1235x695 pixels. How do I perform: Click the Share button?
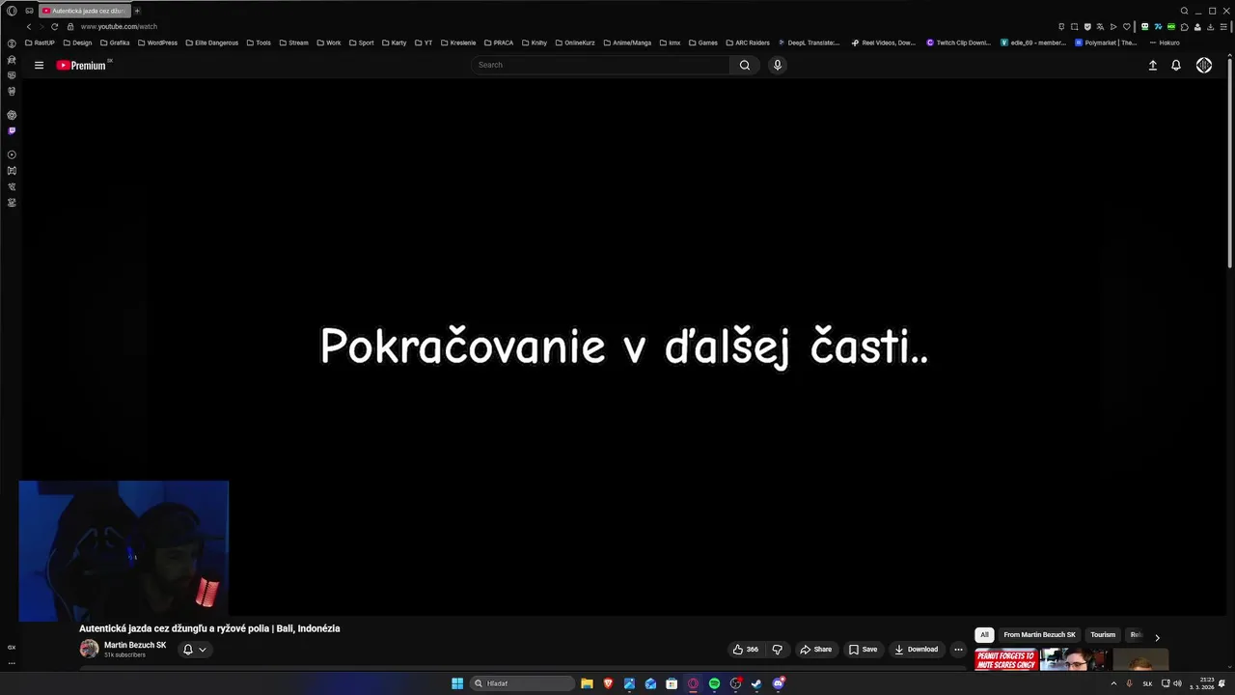(815, 650)
